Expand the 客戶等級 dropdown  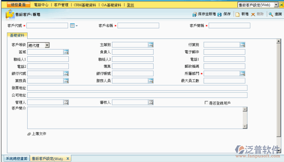click(47, 45)
